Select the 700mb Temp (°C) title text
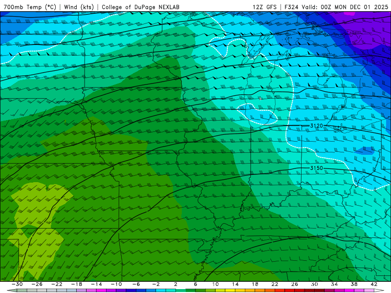This screenshot has width=391, height=293. pos(30,7)
